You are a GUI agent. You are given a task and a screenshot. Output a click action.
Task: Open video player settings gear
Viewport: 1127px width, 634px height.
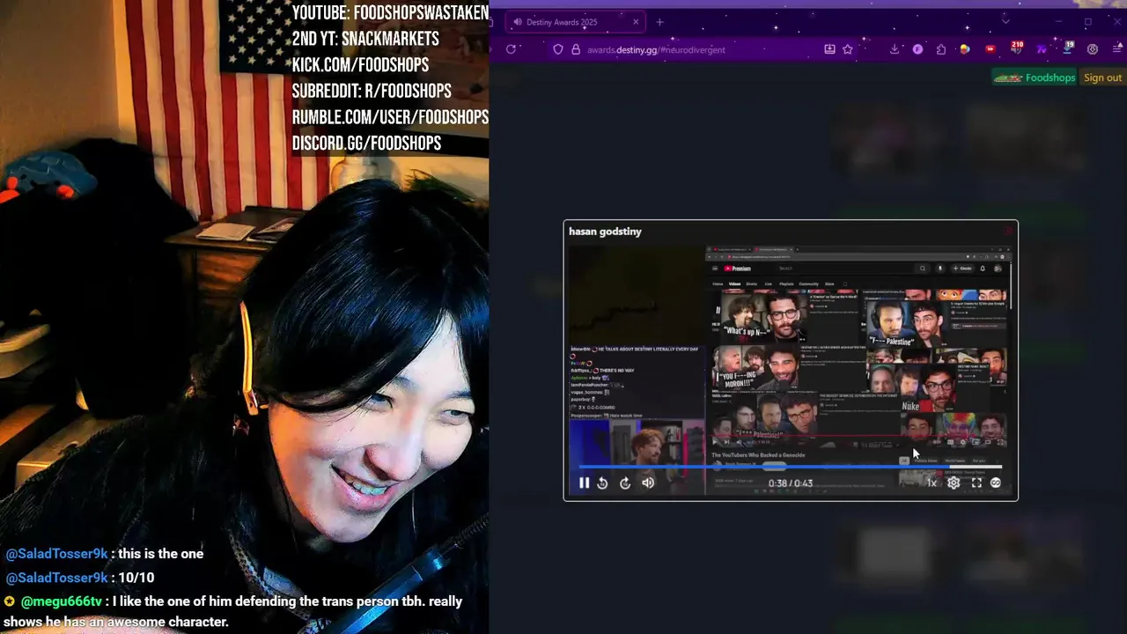pos(954,483)
